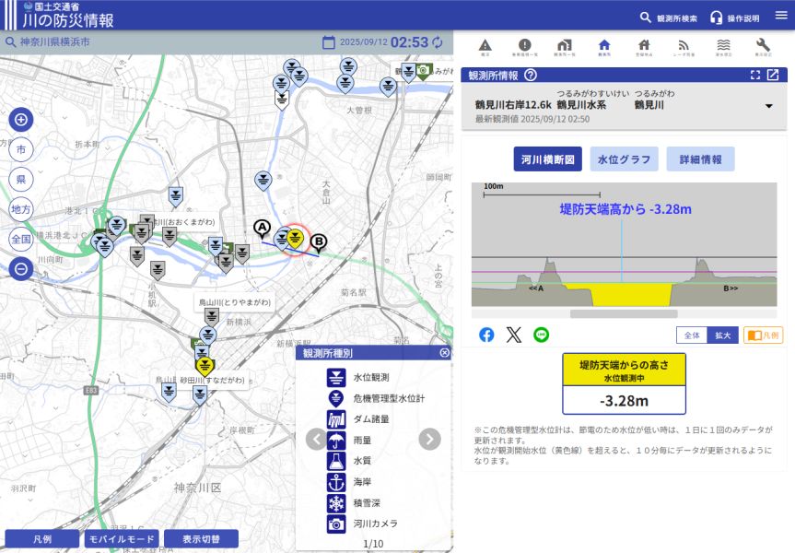Open the hamburger menu at top right
The width and height of the screenshot is (795, 553).
pos(781,15)
